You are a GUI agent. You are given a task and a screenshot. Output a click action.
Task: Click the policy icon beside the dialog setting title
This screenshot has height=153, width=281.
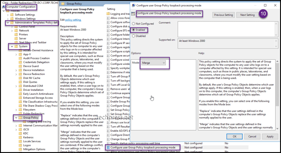pos(133,13)
